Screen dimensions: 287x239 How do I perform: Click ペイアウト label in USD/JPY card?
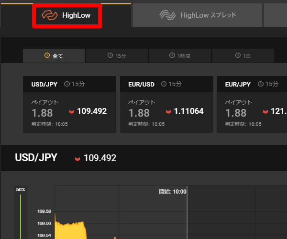pos(45,102)
